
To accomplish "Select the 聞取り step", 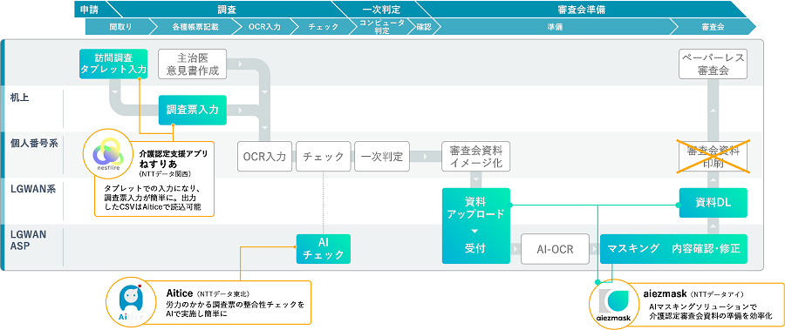I will [120, 27].
